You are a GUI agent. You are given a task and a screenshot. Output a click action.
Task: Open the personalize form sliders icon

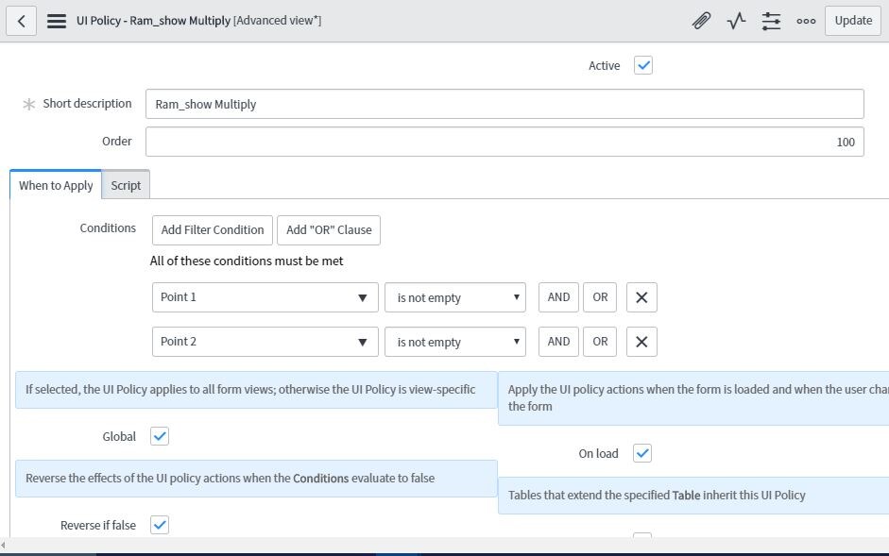coord(771,21)
